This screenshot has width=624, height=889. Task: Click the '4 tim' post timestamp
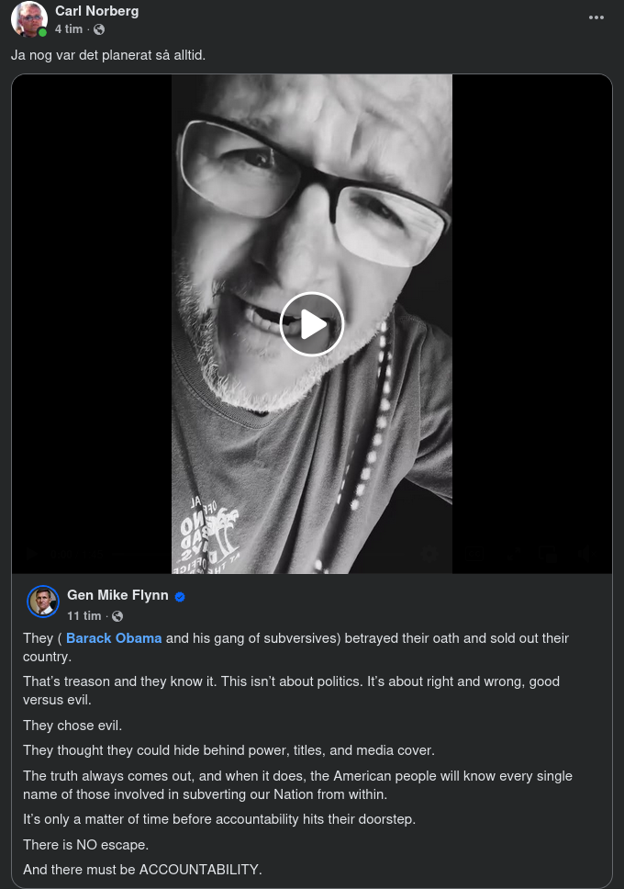68,29
